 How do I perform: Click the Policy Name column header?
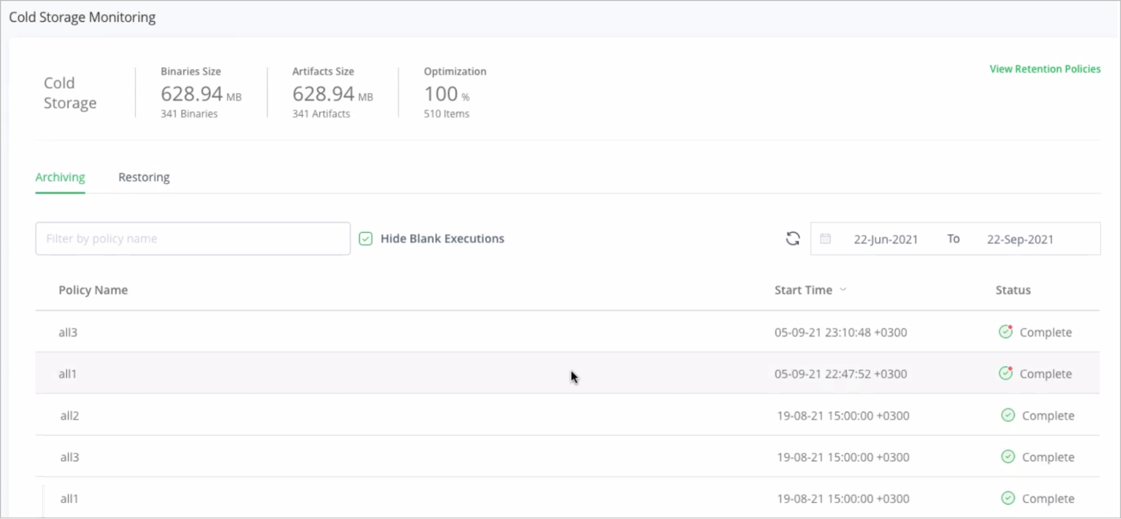pos(93,290)
